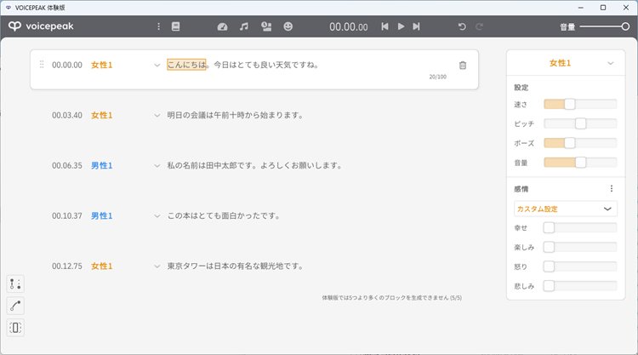Open the three-dot menu in top toolbar
Viewport: 638px width, 355px height.
[158, 26]
